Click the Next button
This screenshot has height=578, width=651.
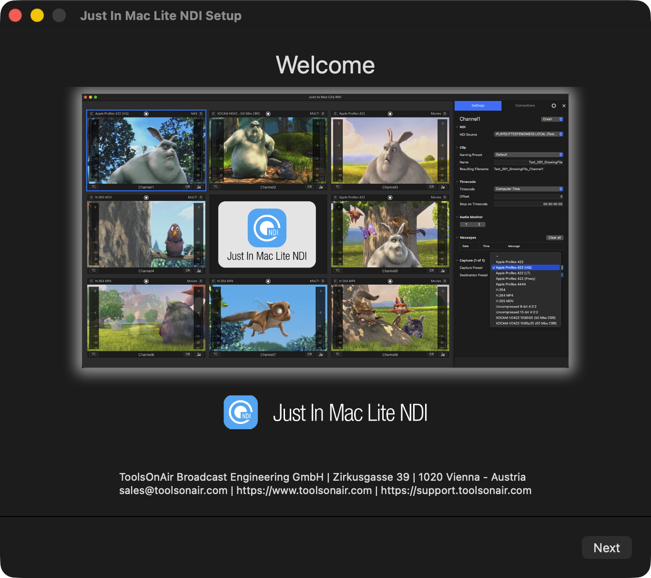(x=607, y=547)
